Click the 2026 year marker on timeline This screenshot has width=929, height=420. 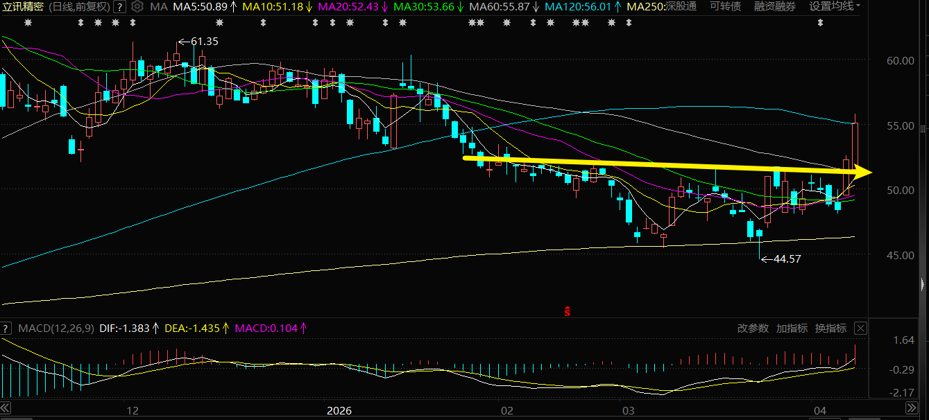coord(340,410)
